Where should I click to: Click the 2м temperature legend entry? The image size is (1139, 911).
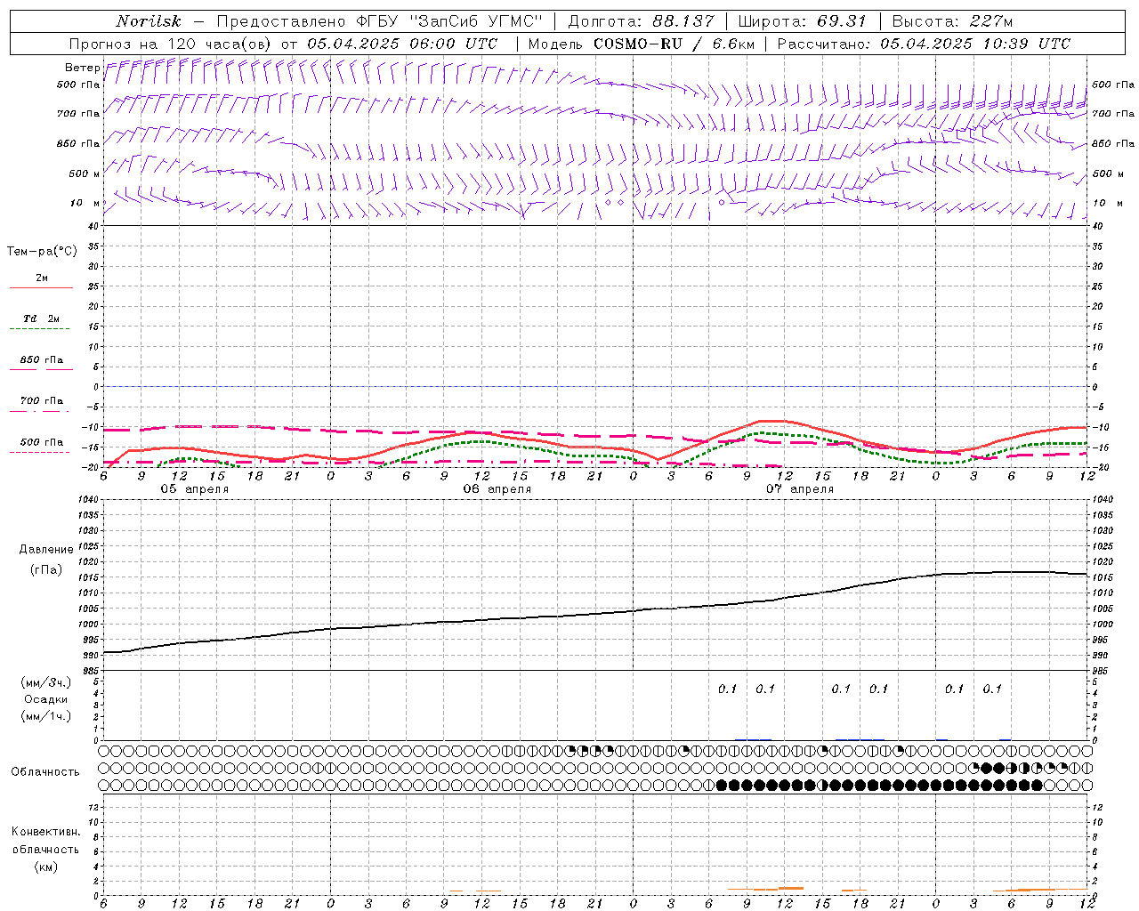(x=41, y=278)
